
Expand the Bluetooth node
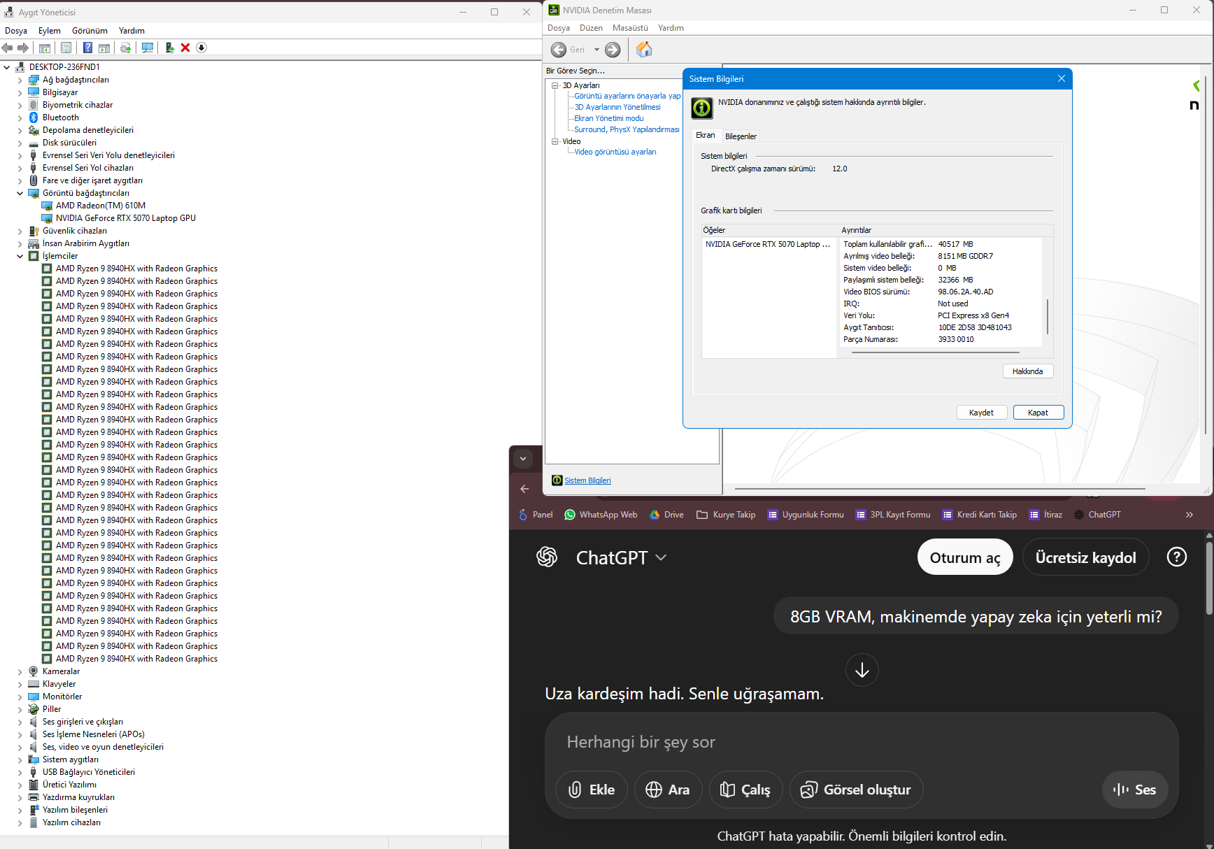[20, 117]
